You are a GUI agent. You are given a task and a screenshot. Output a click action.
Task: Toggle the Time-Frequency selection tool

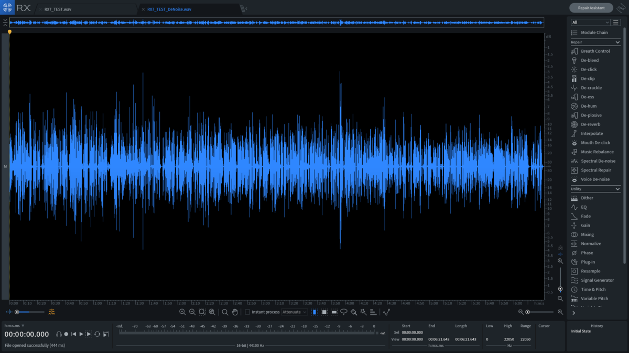point(324,312)
